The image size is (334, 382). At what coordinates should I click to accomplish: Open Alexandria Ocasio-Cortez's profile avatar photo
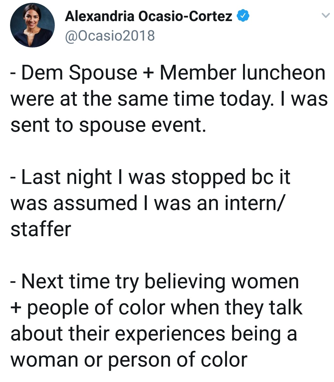click(x=32, y=25)
